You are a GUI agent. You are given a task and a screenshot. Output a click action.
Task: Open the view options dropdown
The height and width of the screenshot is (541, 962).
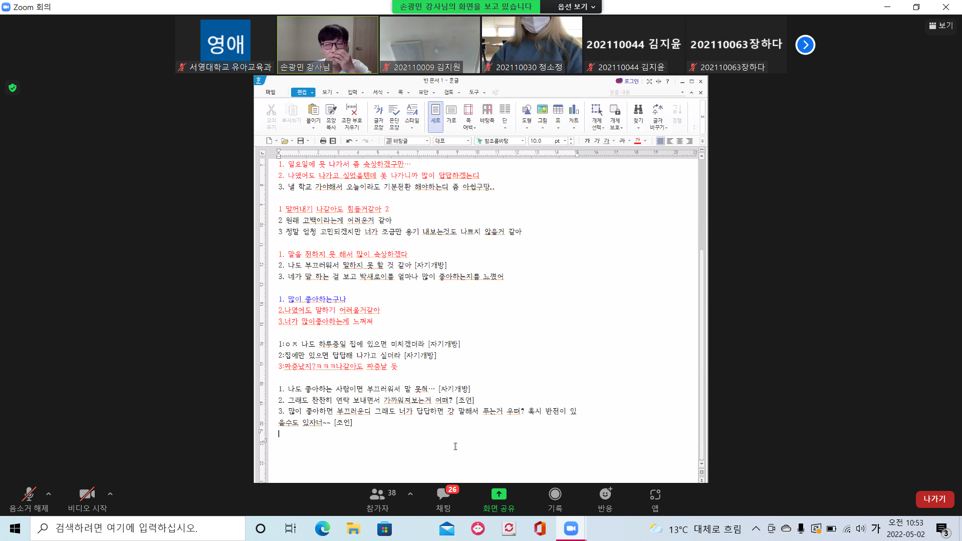576,7
